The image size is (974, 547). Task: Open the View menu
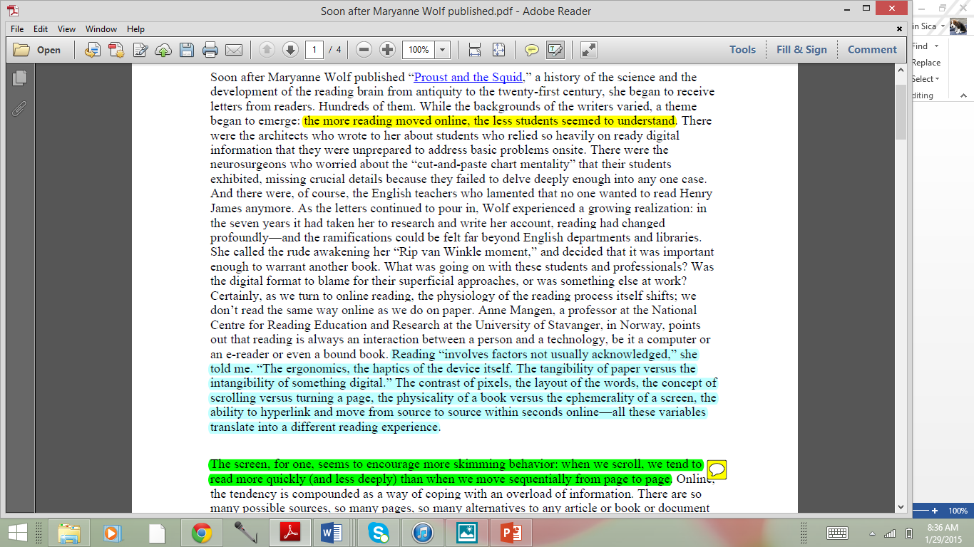coord(66,29)
